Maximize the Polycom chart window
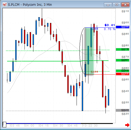This screenshot has height=130, width=131. point(117,5)
